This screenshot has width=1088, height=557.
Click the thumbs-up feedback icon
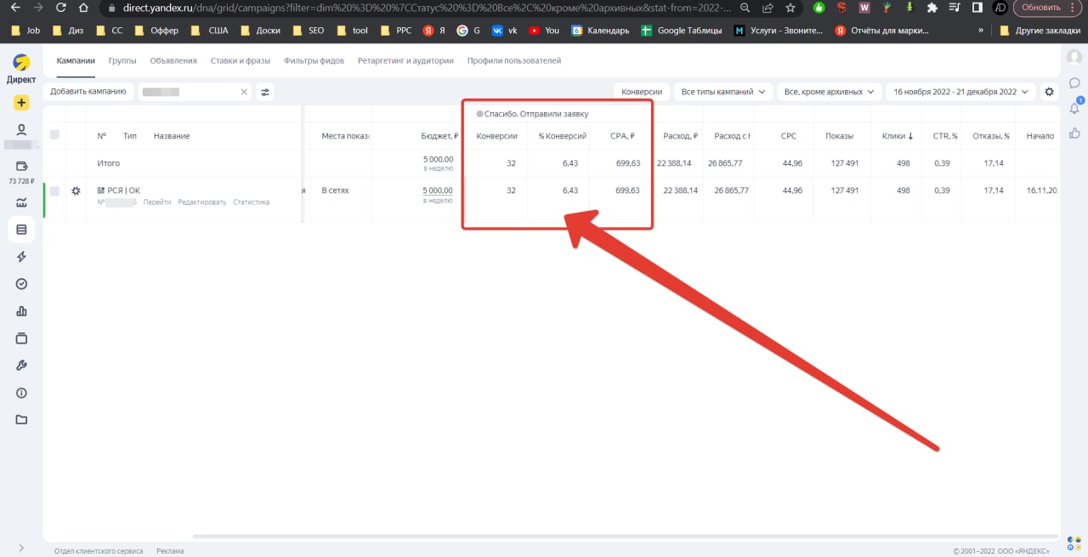(x=1074, y=133)
